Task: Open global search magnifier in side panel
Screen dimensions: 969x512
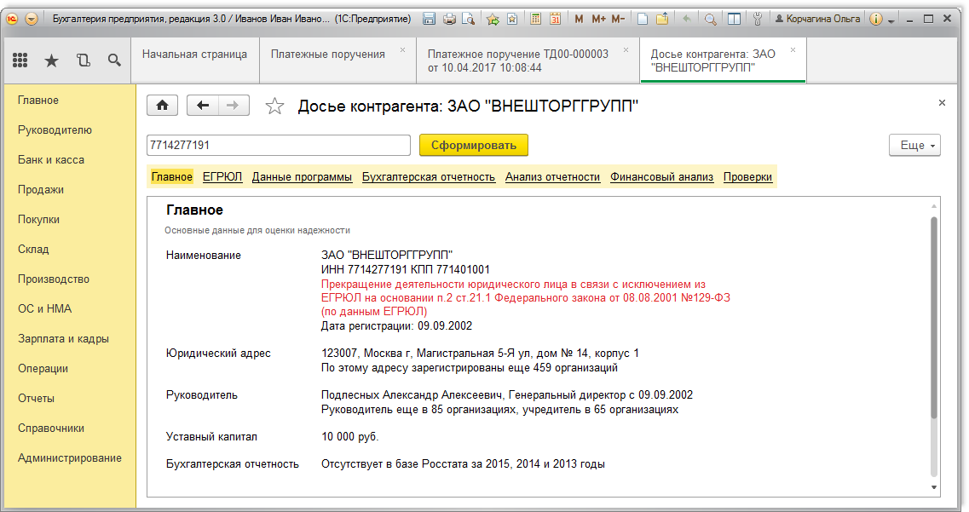Action: pyautogui.click(x=113, y=60)
